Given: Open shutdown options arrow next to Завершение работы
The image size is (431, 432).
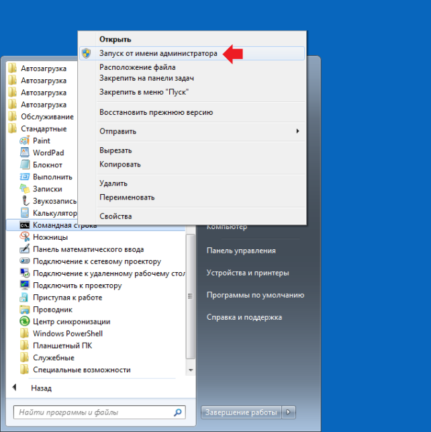Looking at the screenshot, I should tap(289, 412).
